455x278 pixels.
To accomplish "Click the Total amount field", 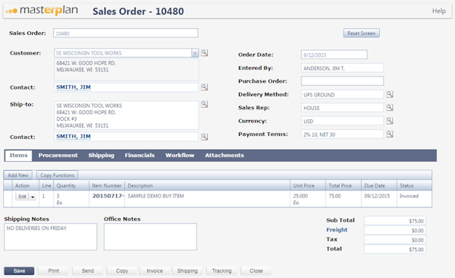I will [x=395, y=249].
